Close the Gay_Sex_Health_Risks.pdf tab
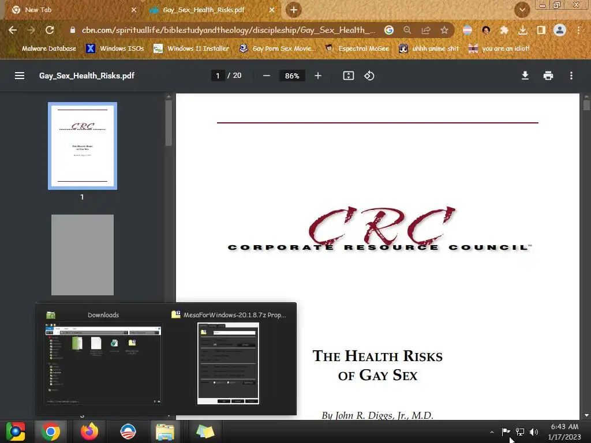Screen dimensions: 591x443 (x=272, y=10)
